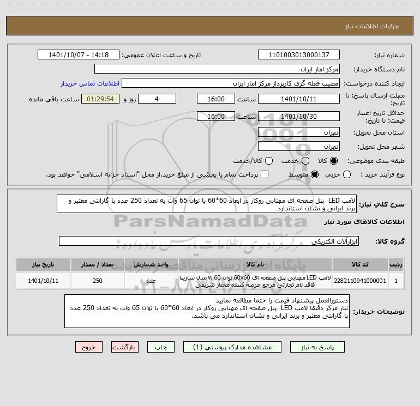Select the جزیی purchase type radio
This screenshot has height=406, width=420.
347,174
